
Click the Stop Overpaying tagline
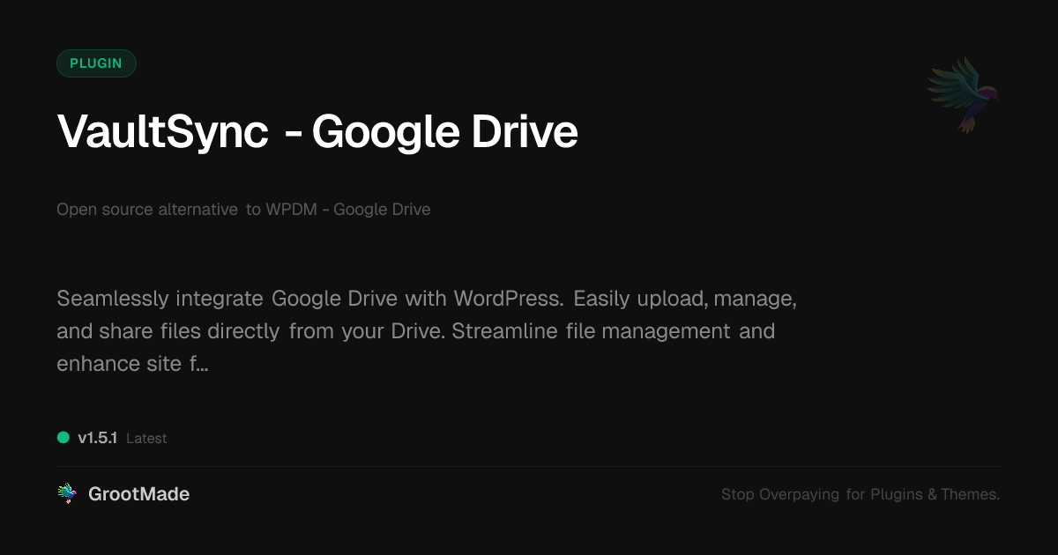pos(780,494)
